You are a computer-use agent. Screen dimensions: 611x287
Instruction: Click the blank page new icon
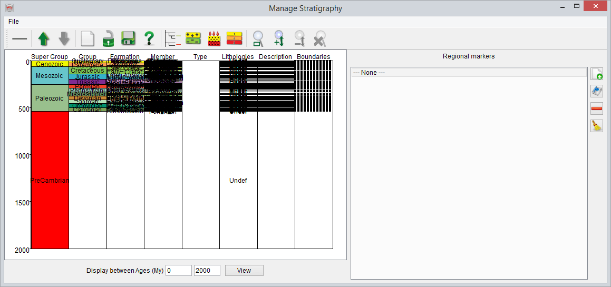click(87, 38)
